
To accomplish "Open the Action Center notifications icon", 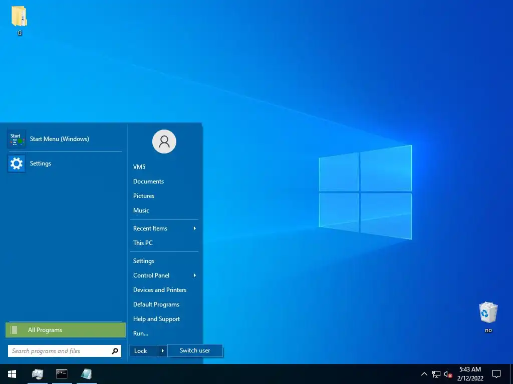I will [x=496, y=374].
